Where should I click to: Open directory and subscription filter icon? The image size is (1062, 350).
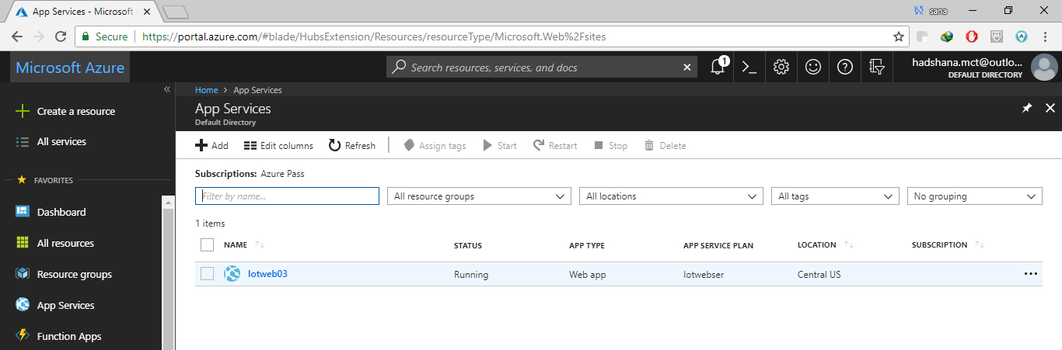877,67
